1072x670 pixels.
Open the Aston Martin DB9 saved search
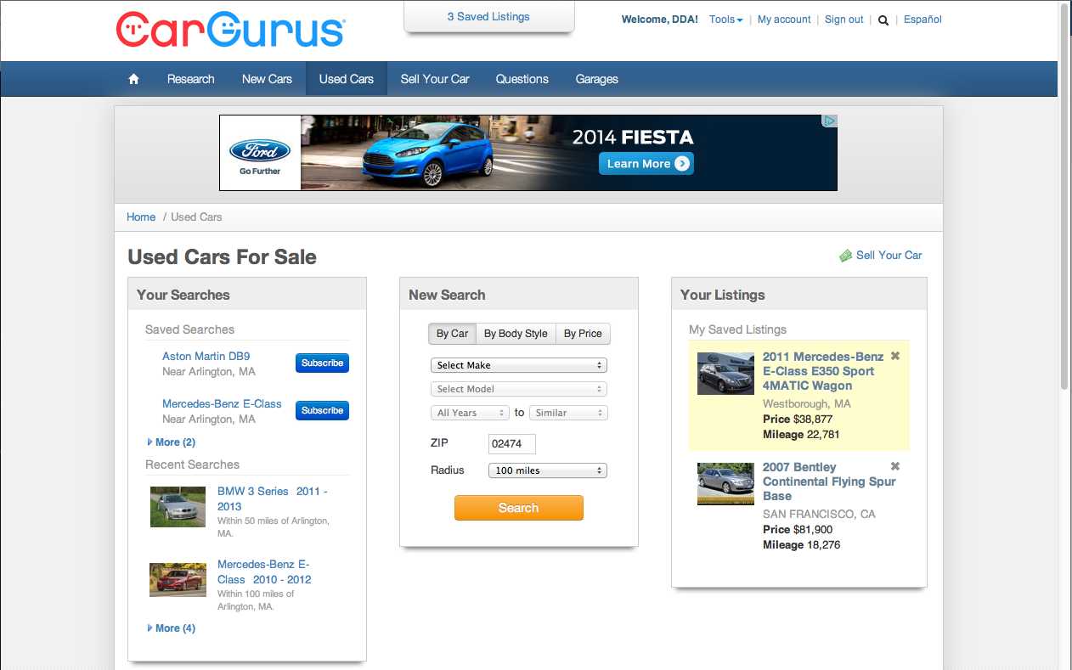click(x=206, y=356)
